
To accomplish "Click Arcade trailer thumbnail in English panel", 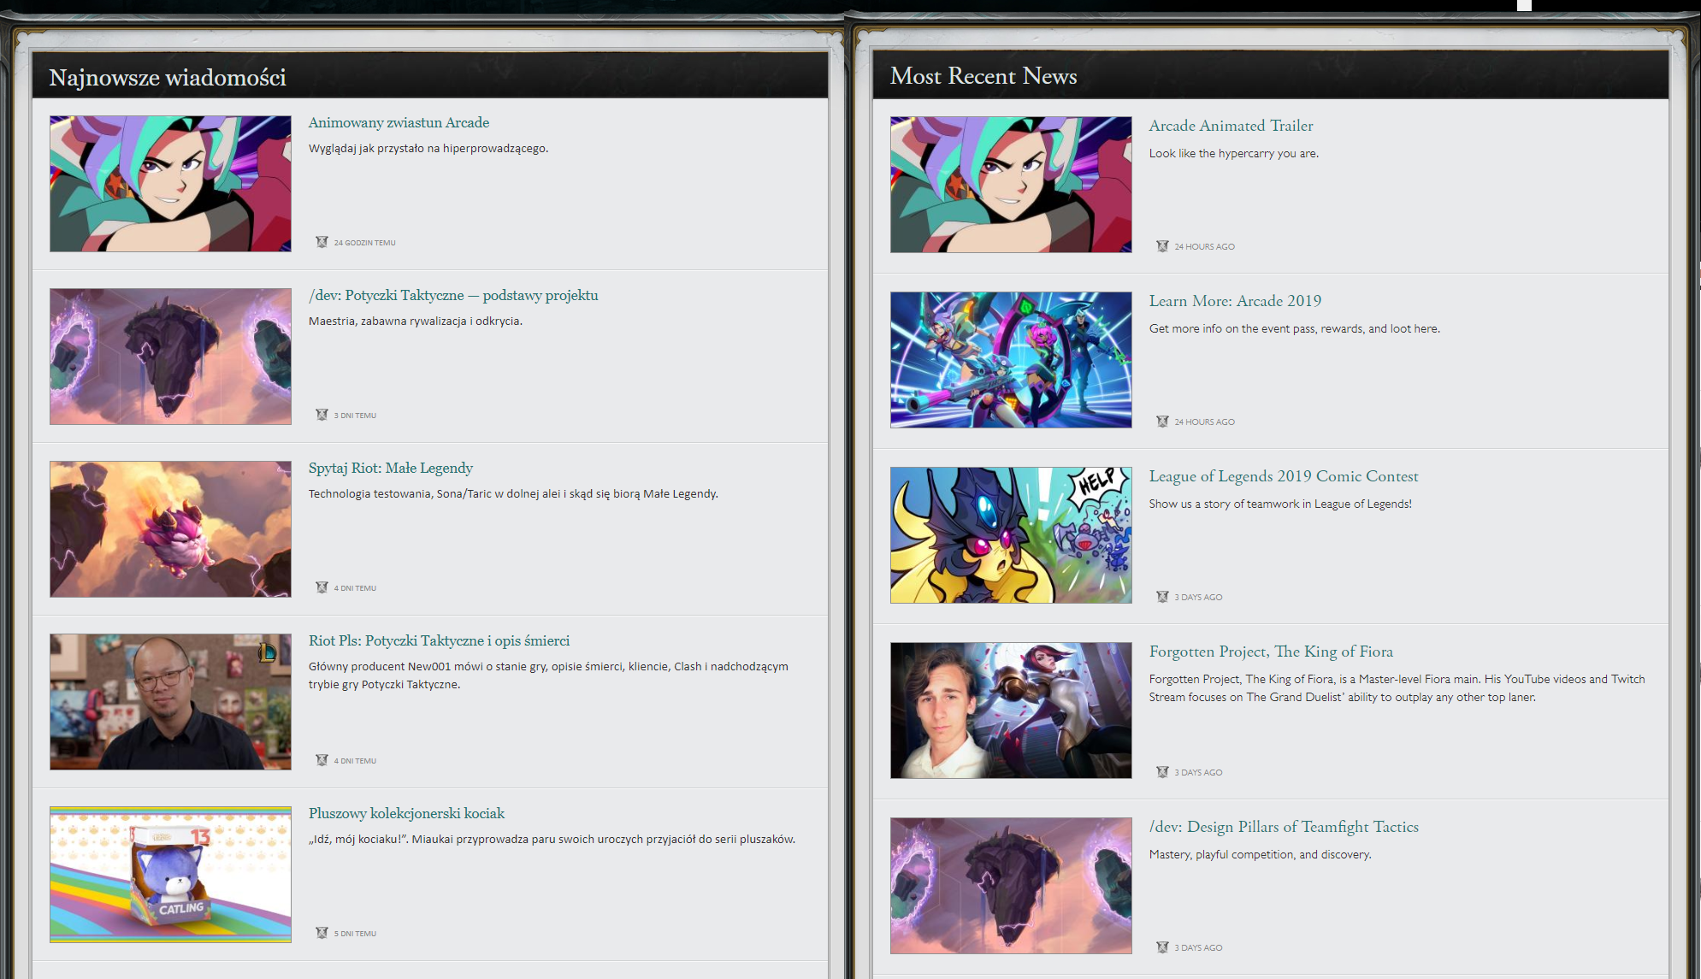I will point(1011,185).
